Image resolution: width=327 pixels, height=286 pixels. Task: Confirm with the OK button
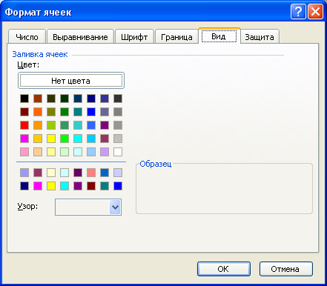tap(224, 269)
